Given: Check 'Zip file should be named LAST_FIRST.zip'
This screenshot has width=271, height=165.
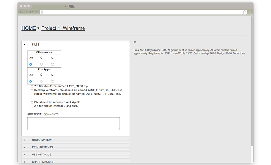Looking at the screenshot, I should tap(32, 86).
